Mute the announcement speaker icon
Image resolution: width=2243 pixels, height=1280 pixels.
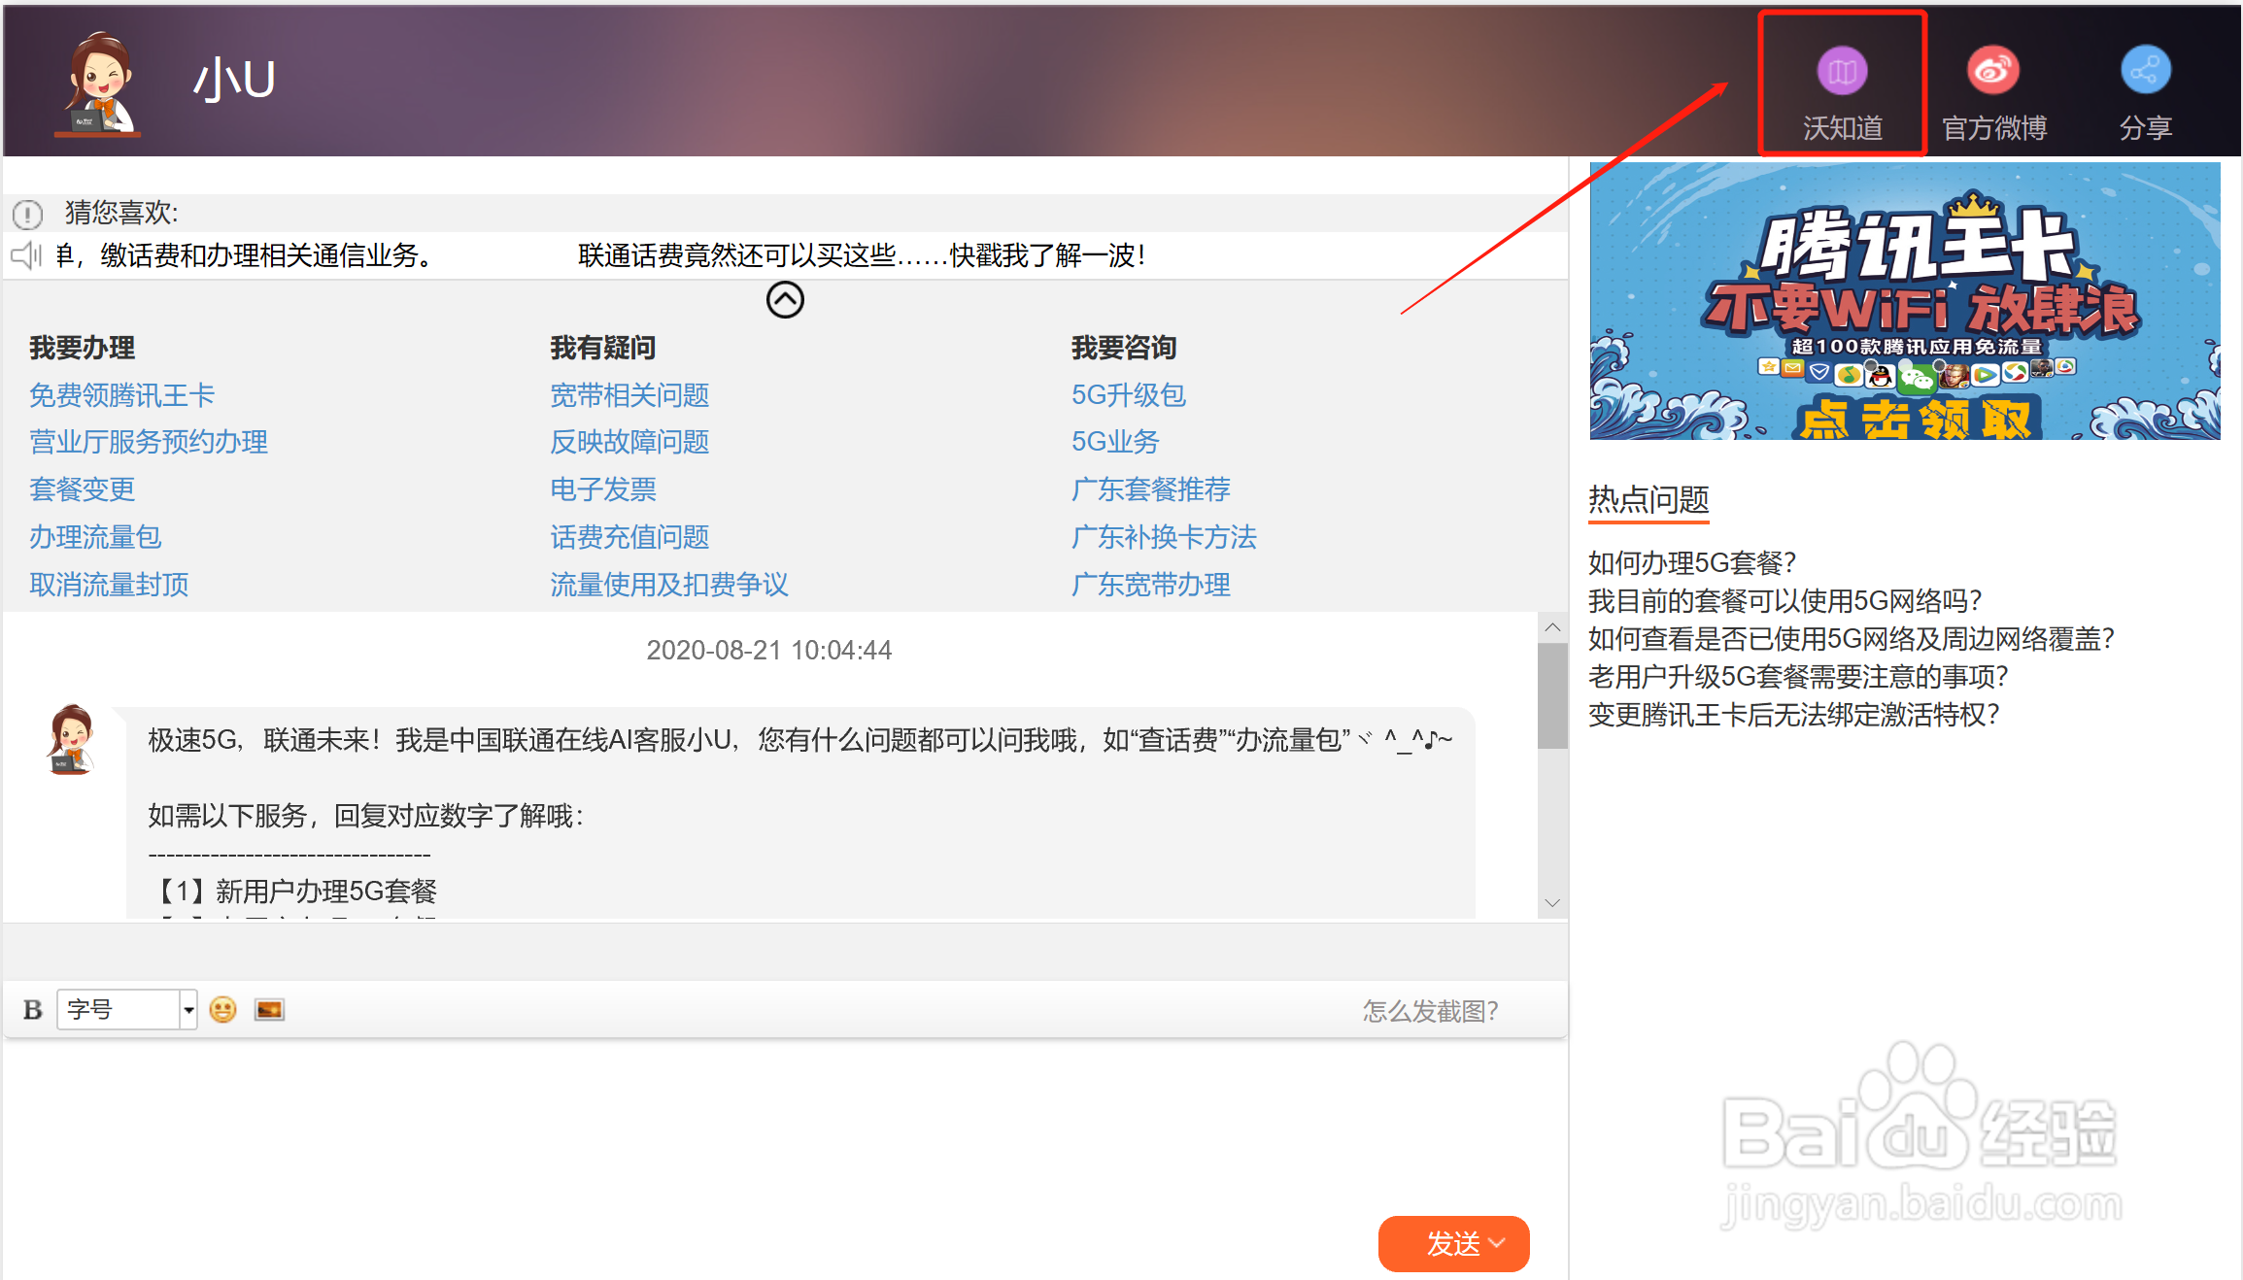[x=26, y=255]
